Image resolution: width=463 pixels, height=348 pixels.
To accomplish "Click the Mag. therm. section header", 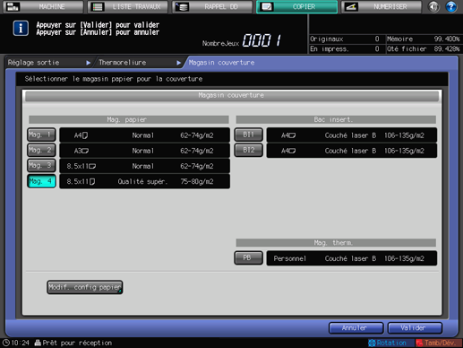I will tap(336, 242).
